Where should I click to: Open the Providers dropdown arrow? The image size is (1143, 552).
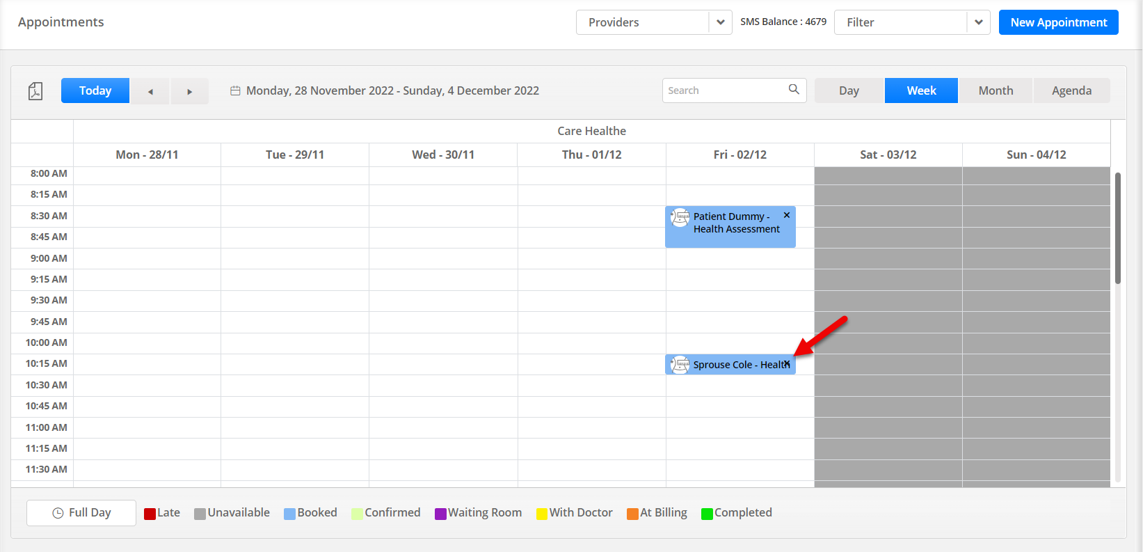(721, 22)
